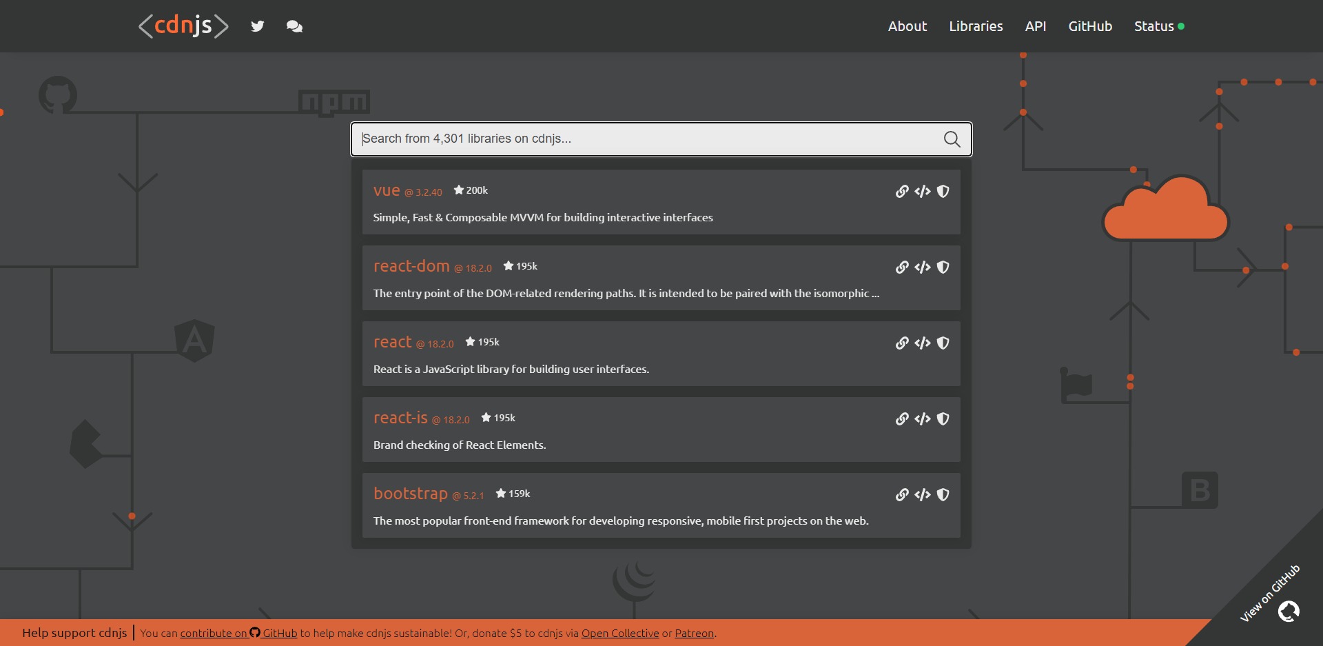Copy SRI shield icon for vue
Image resolution: width=1323 pixels, height=646 pixels.
943,192
